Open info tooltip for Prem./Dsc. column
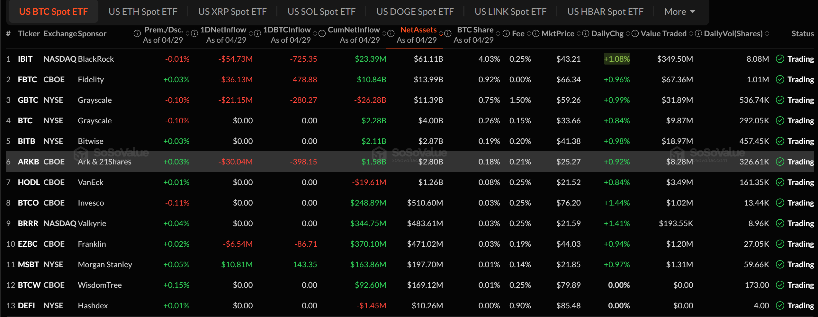 [x=137, y=33]
